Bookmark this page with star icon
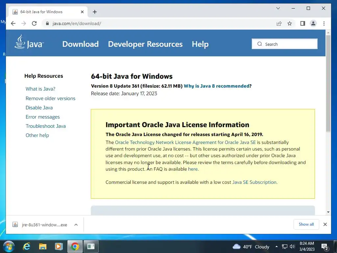 pyautogui.click(x=290, y=23)
